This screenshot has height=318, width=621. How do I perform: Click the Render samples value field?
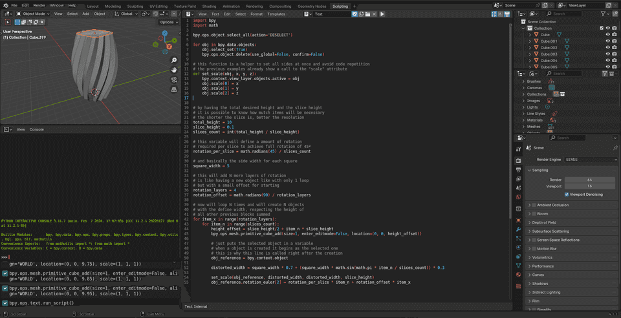point(590,179)
